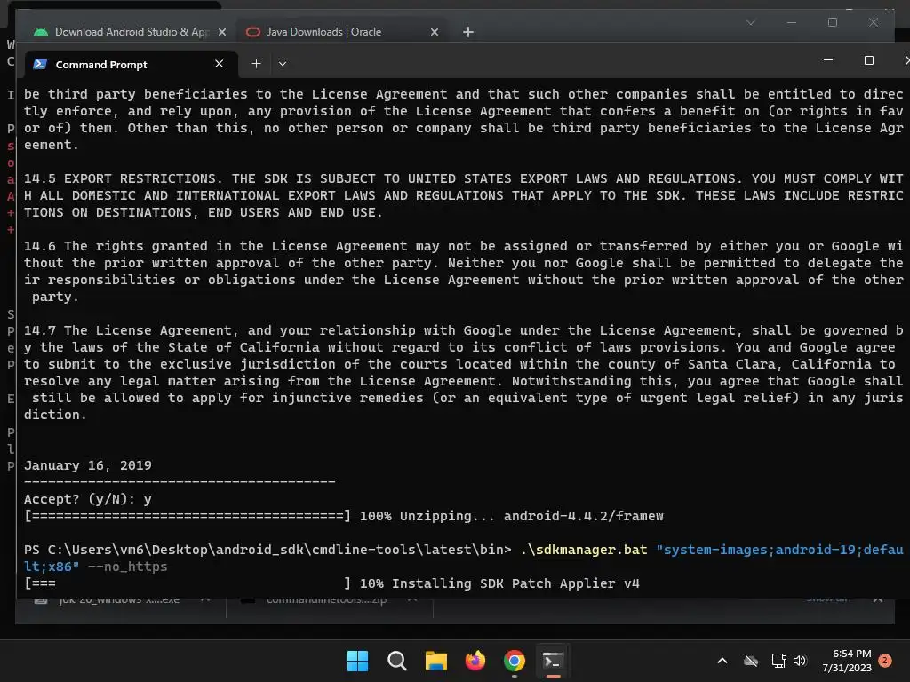Image resolution: width=910 pixels, height=682 pixels.
Task: Open network display tray icon
Action: coord(778,661)
